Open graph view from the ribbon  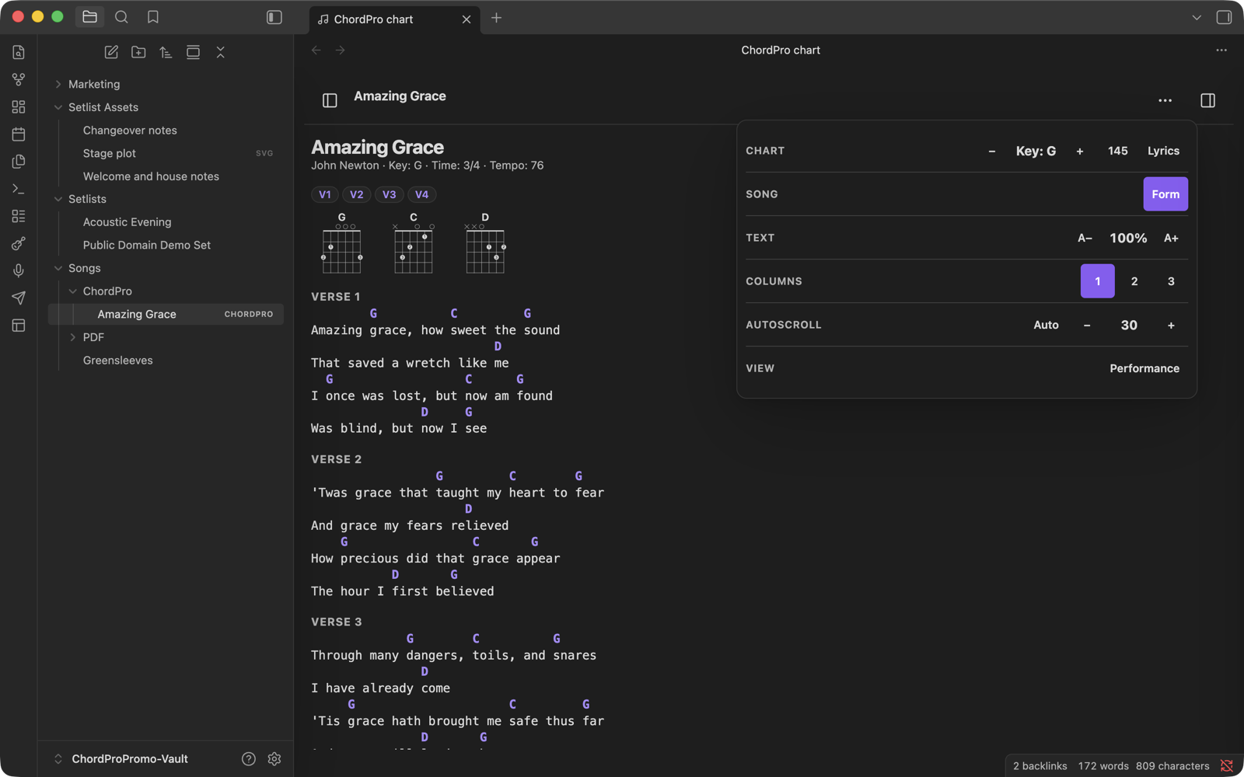click(19, 79)
